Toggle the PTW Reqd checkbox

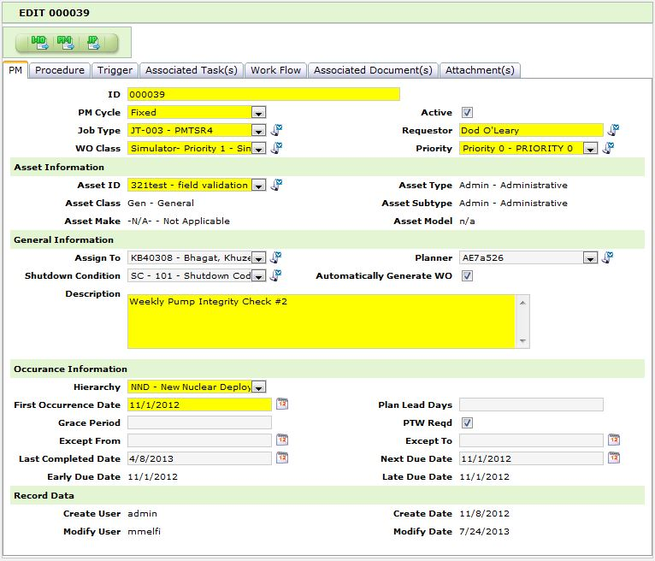(467, 422)
